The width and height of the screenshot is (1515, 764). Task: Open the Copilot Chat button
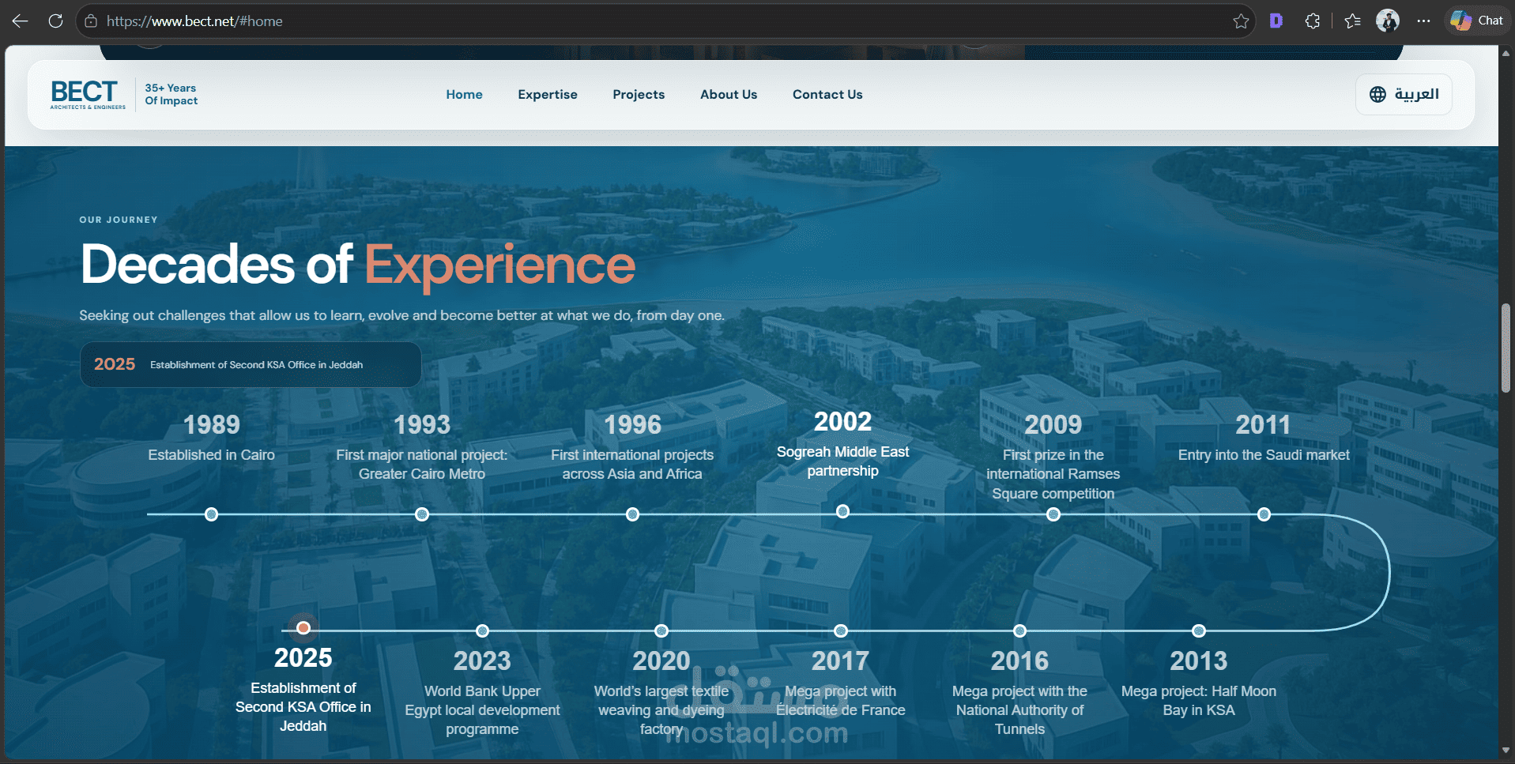click(1476, 21)
